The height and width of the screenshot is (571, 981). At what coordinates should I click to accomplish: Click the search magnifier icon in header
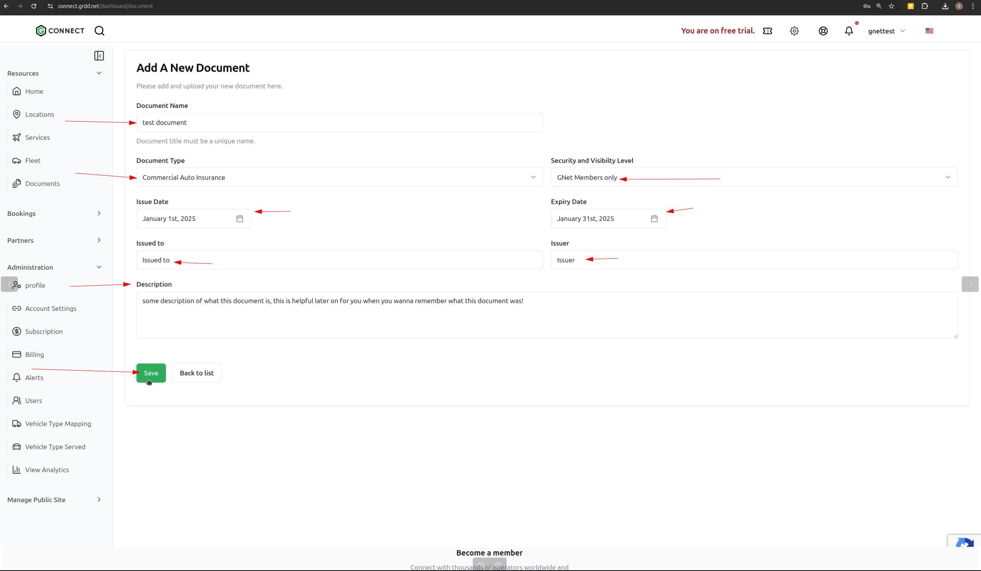pos(99,31)
